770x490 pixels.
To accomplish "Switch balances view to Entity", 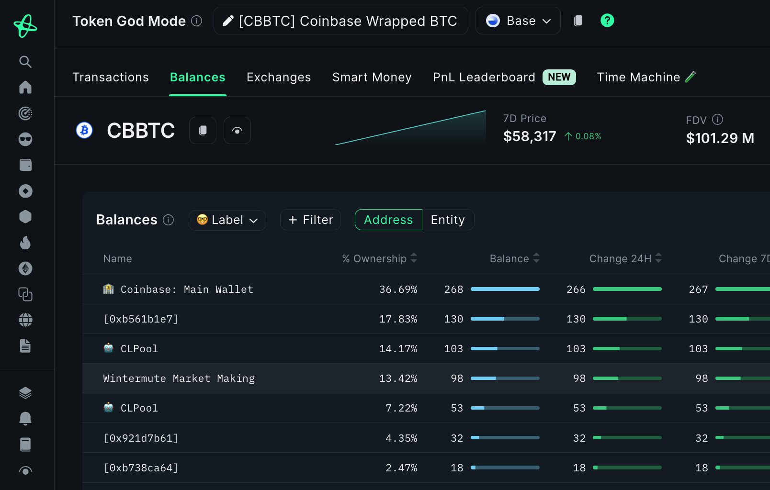I will tap(447, 220).
